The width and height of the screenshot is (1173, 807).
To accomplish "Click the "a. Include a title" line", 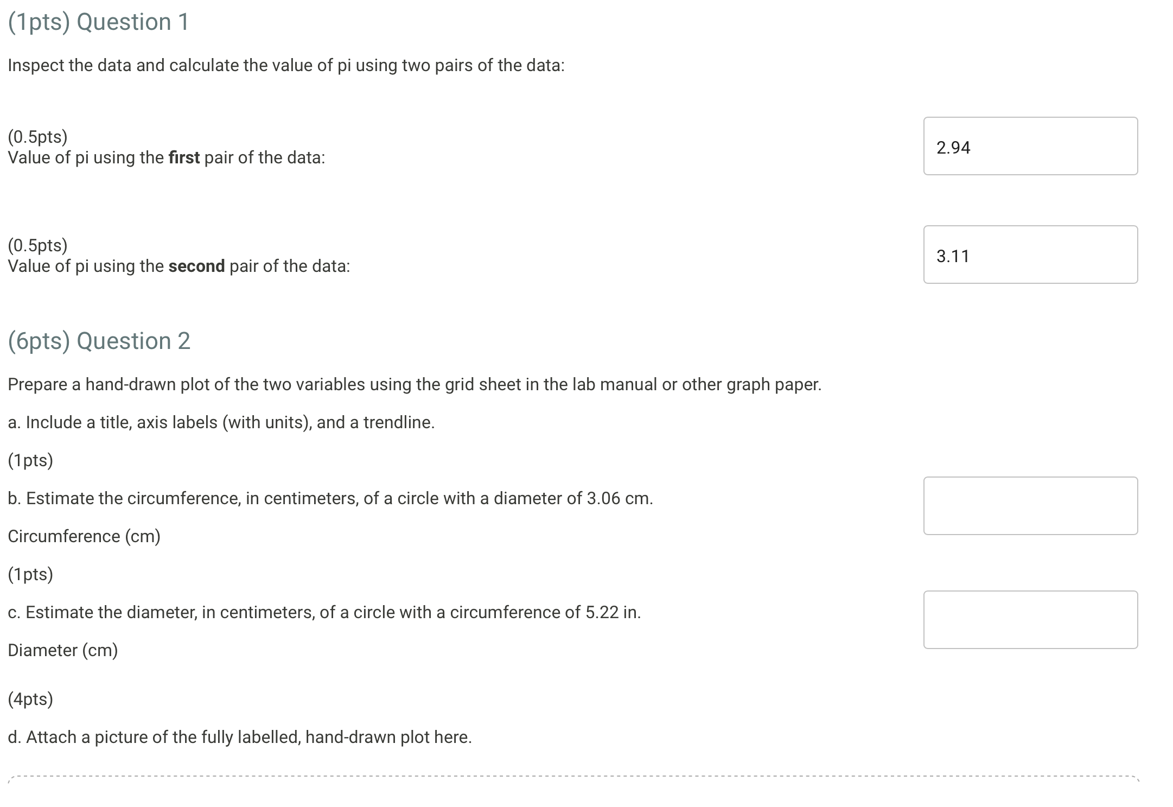I will [x=221, y=422].
